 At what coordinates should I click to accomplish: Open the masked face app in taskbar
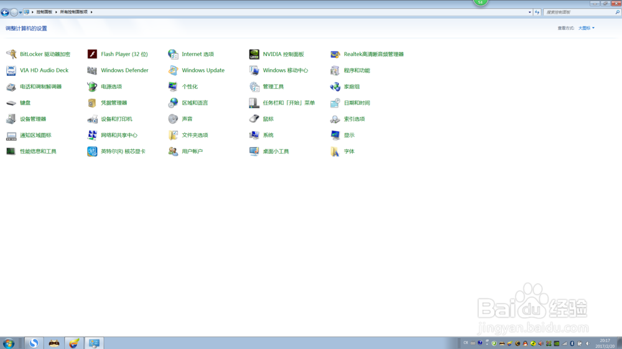pyautogui.click(x=54, y=343)
